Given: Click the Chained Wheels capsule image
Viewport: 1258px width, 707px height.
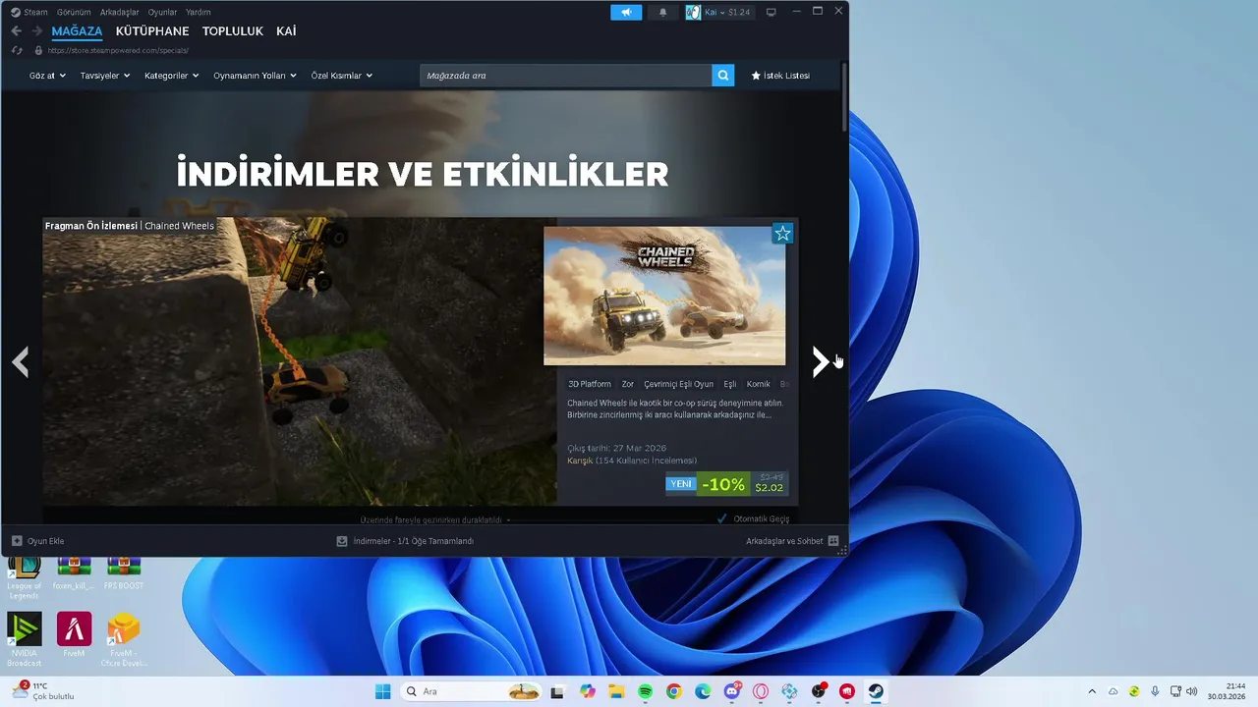Looking at the screenshot, I should [x=664, y=297].
